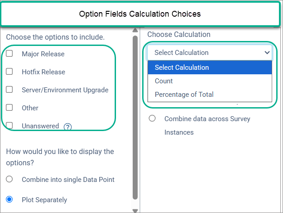Select the highlighted Select Calculation entry

[182, 68]
